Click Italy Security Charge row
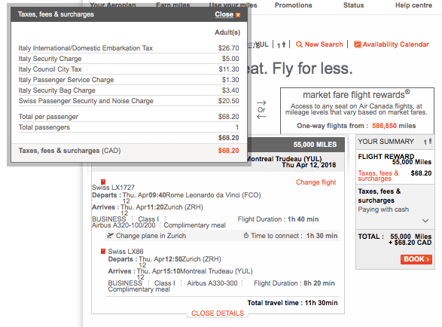The width and height of the screenshot is (442, 327). pos(129,59)
